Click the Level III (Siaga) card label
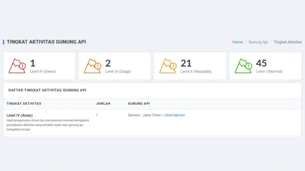305x171 pixels. click(x=118, y=72)
